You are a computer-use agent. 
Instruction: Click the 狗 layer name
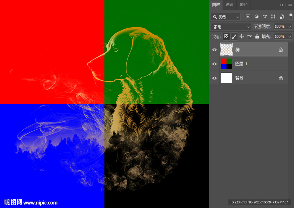point(237,49)
